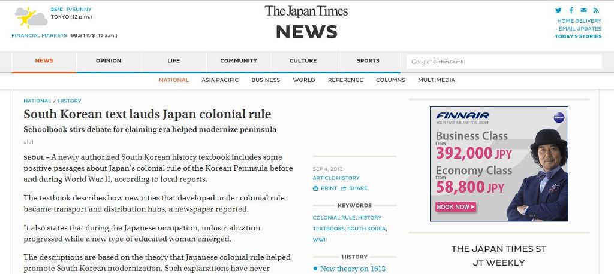614x274 pixels.
Task: Open the EMAIL UPDATES link
Action: point(580,29)
